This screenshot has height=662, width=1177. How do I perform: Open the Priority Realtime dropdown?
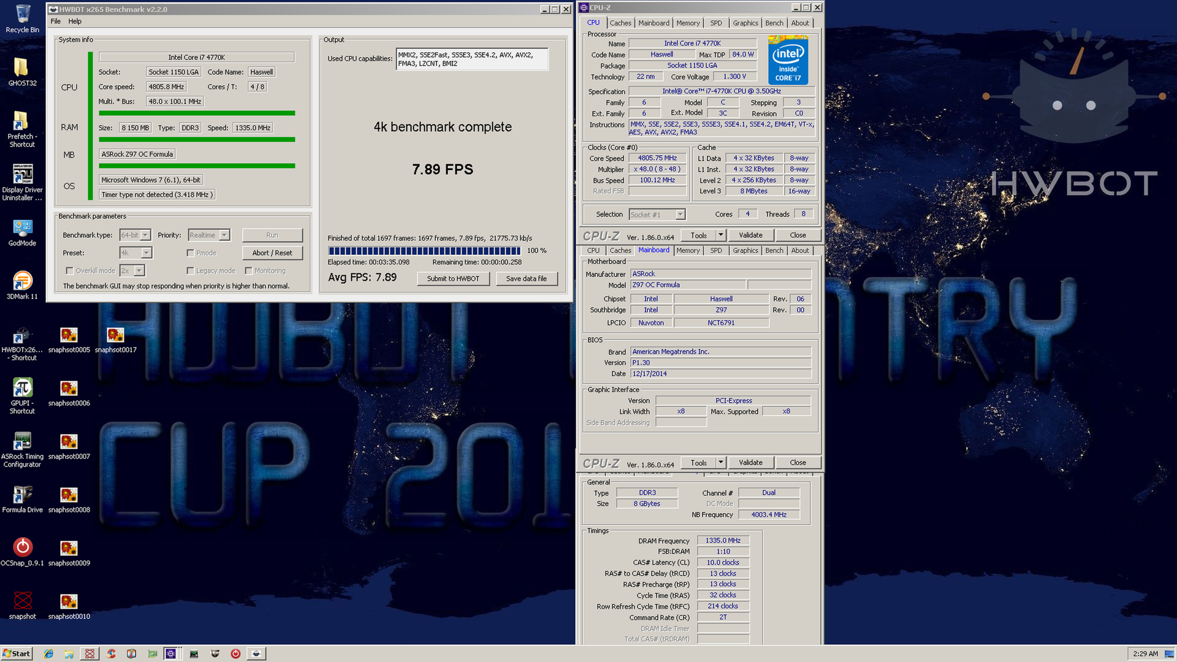(x=208, y=235)
